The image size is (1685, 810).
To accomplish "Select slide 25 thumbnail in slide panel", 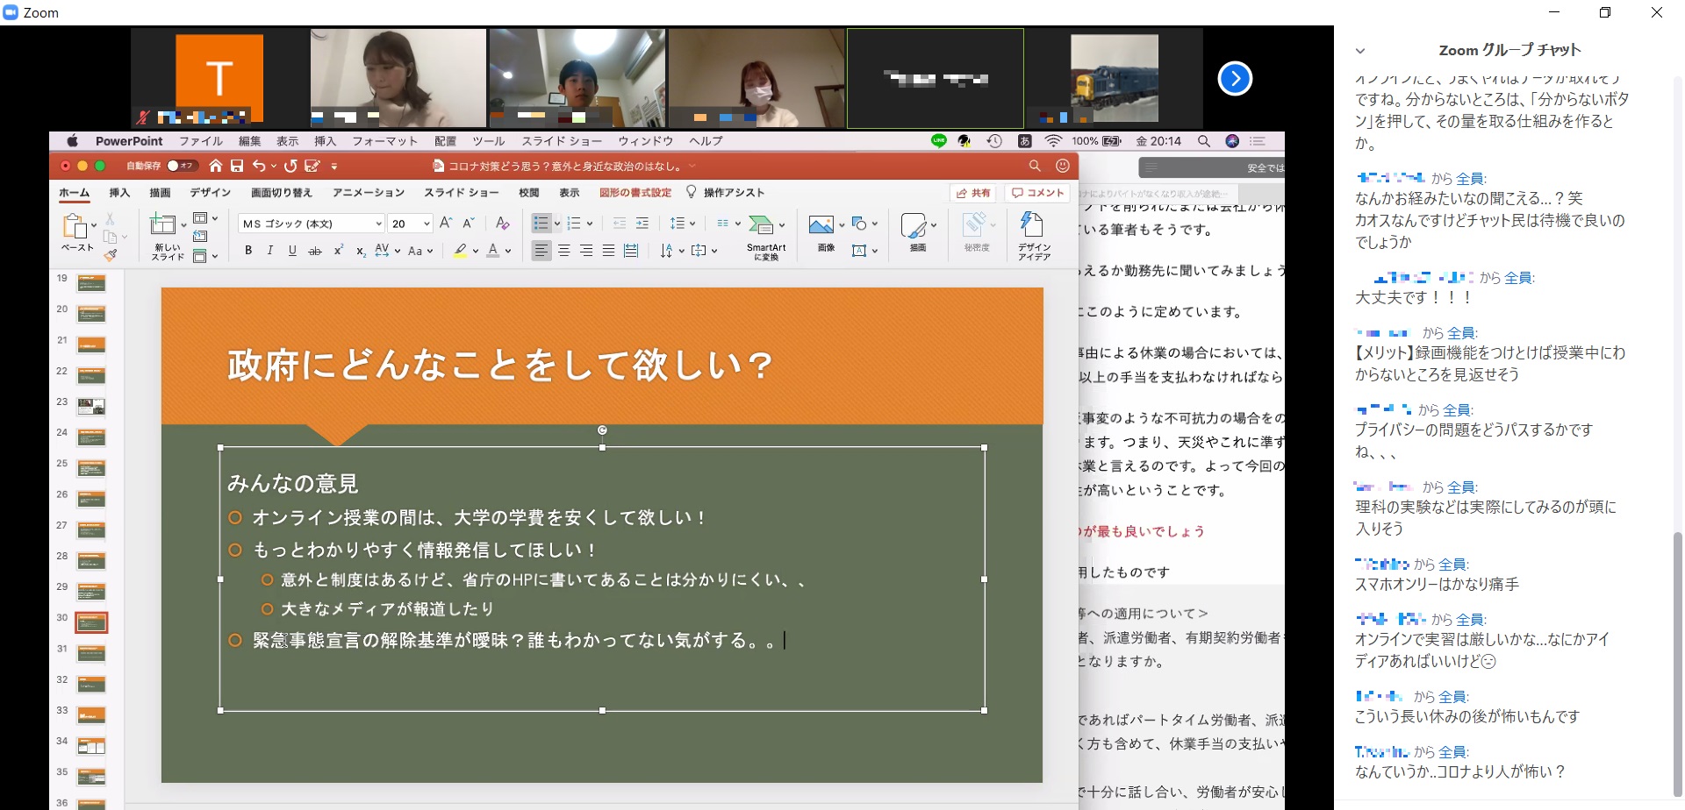I will pyautogui.click(x=91, y=468).
